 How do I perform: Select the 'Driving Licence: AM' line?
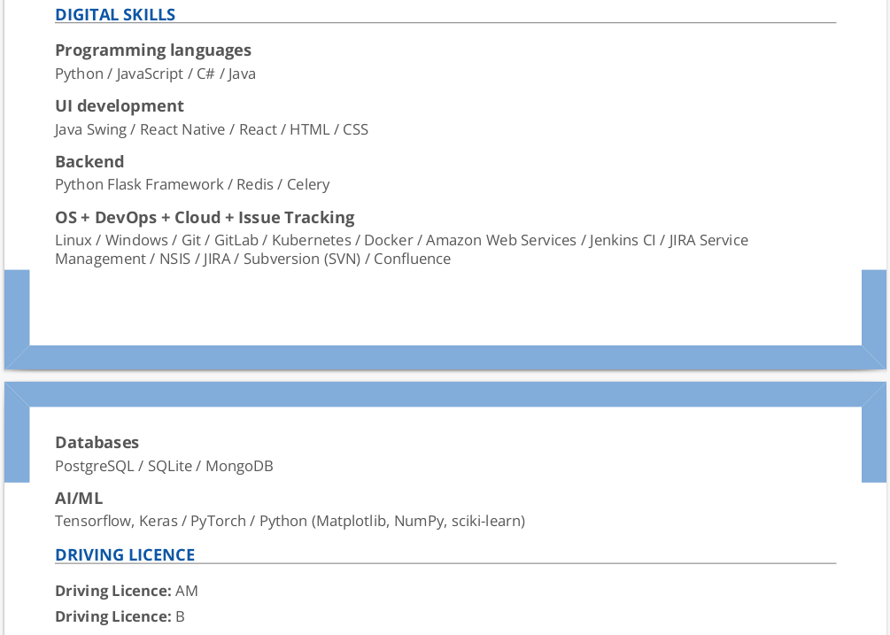(x=127, y=591)
